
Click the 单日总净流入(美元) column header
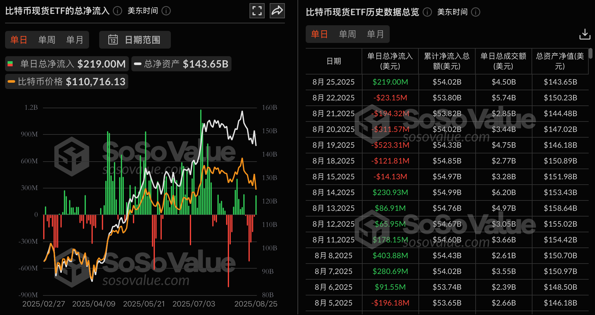pos(390,61)
